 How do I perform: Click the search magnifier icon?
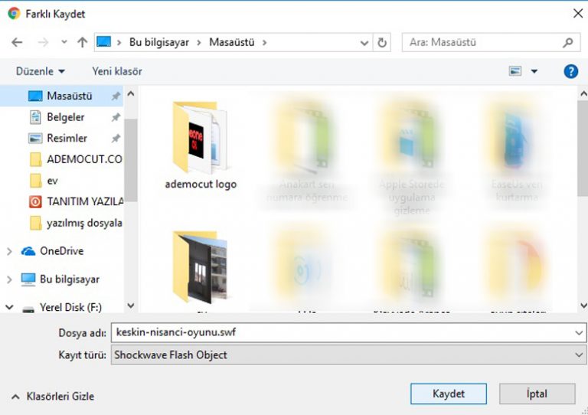[x=567, y=43]
